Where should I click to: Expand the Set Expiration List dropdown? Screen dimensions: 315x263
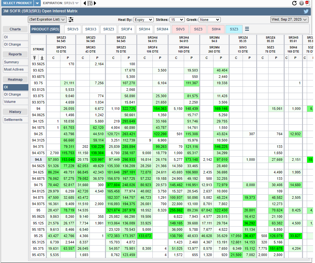point(47,20)
